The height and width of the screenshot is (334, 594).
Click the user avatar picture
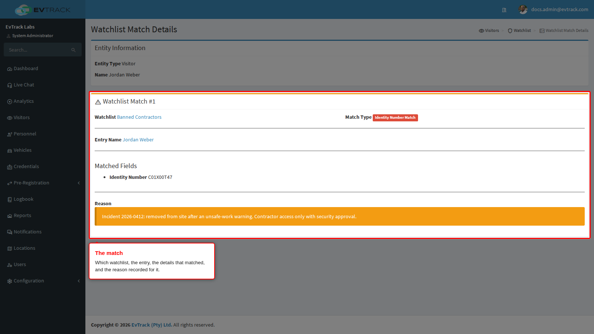coord(523,10)
